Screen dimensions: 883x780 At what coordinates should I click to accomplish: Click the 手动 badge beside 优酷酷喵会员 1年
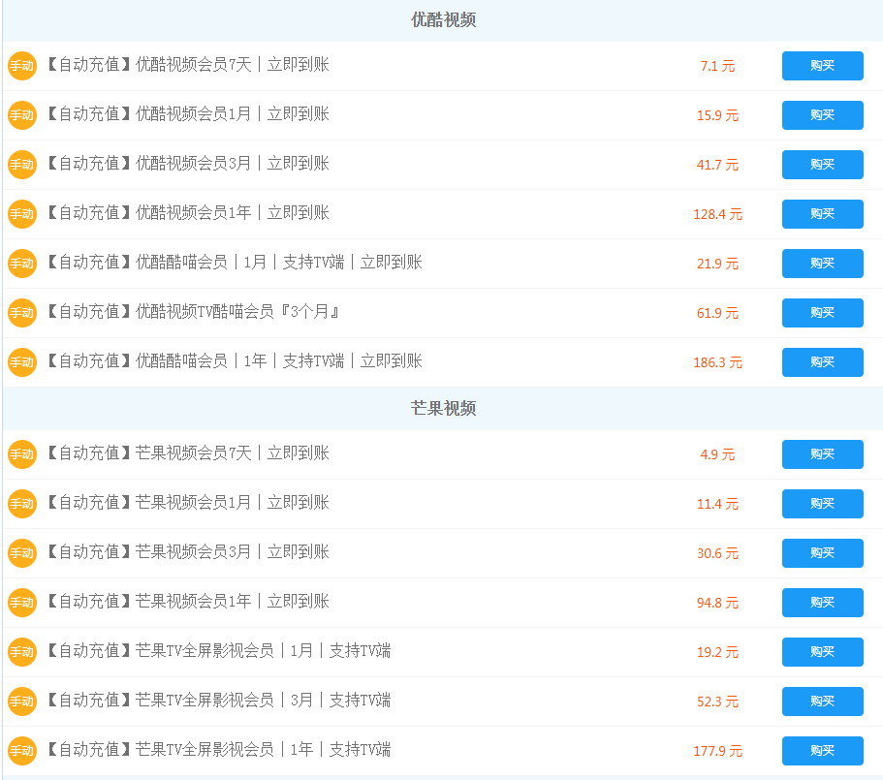click(x=22, y=362)
